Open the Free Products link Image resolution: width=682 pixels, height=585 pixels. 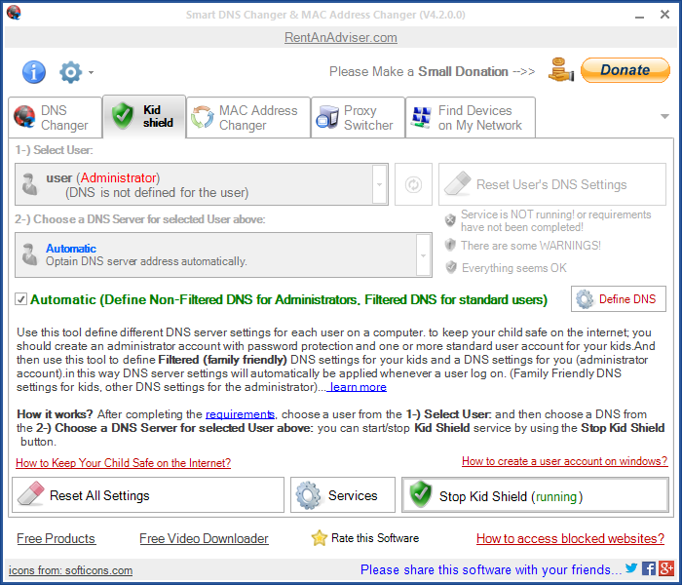pos(56,538)
